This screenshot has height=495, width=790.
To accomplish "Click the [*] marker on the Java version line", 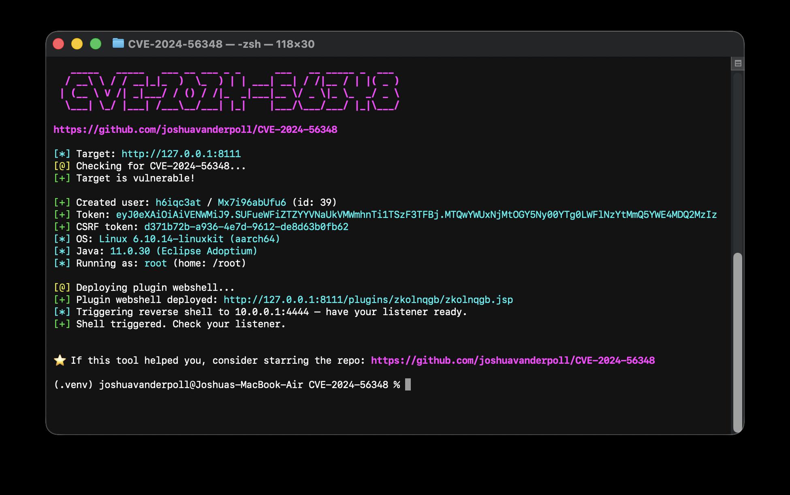I will coord(62,251).
